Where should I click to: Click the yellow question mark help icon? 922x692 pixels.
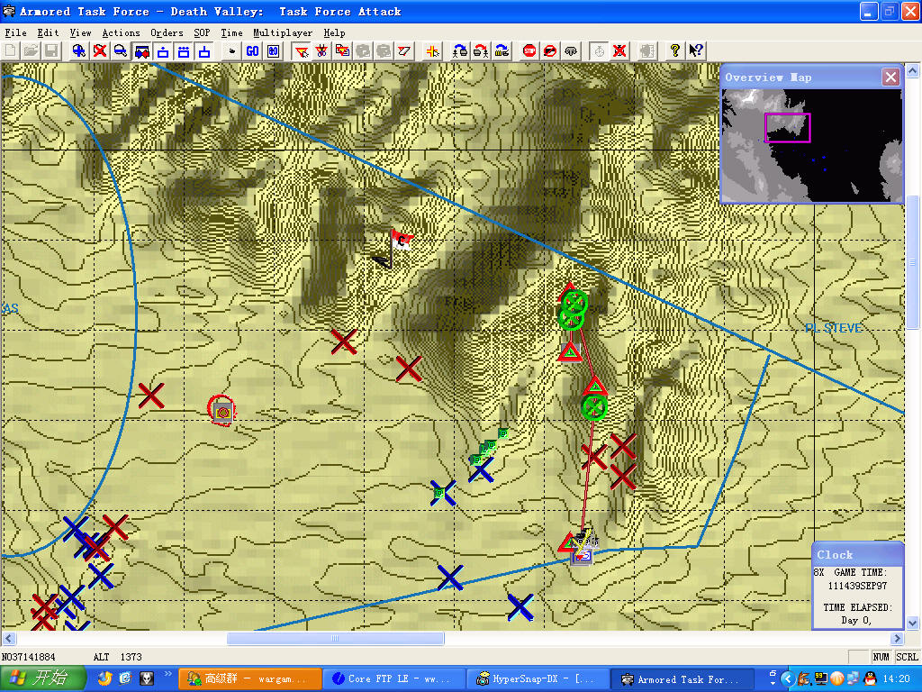[674, 51]
